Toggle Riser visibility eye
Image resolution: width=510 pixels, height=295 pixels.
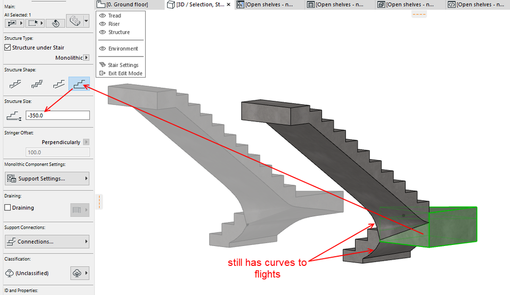tap(102, 23)
